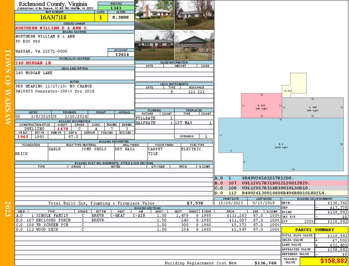Image resolution: width=349 pixels, height=266 pixels.
Task: Click the CARPET floor finish
Action: [156, 149]
